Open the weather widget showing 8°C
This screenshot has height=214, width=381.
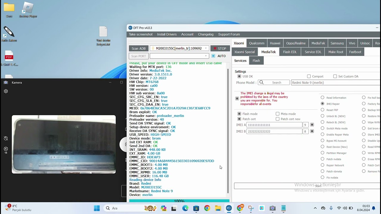coord(17,208)
